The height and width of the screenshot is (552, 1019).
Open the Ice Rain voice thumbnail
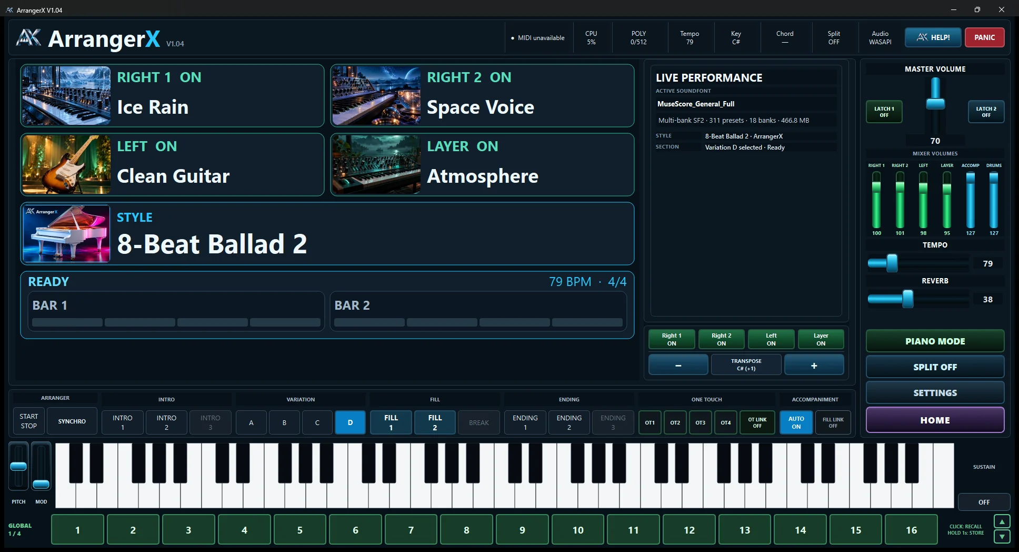pos(66,95)
